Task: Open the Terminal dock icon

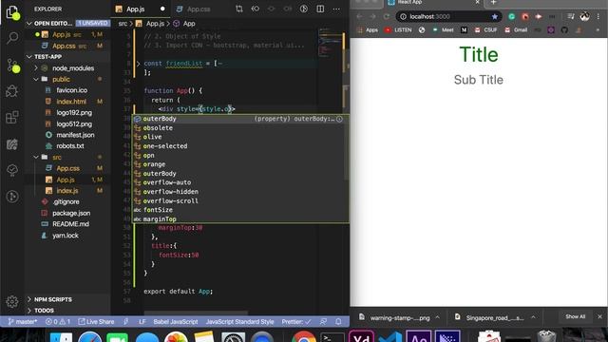Action: click(x=332, y=337)
